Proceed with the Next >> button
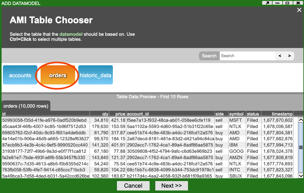Image resolution: width=304 pixels, height=193 pixels. pyautogui.click(x=171, y=185)
